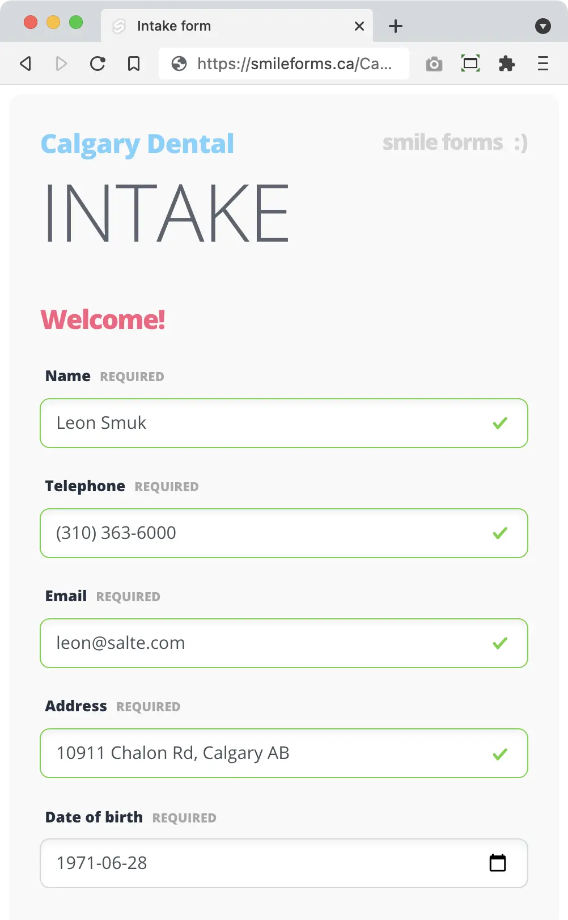Click the green checkmark beside Leon Smuk

pos(499,423)
